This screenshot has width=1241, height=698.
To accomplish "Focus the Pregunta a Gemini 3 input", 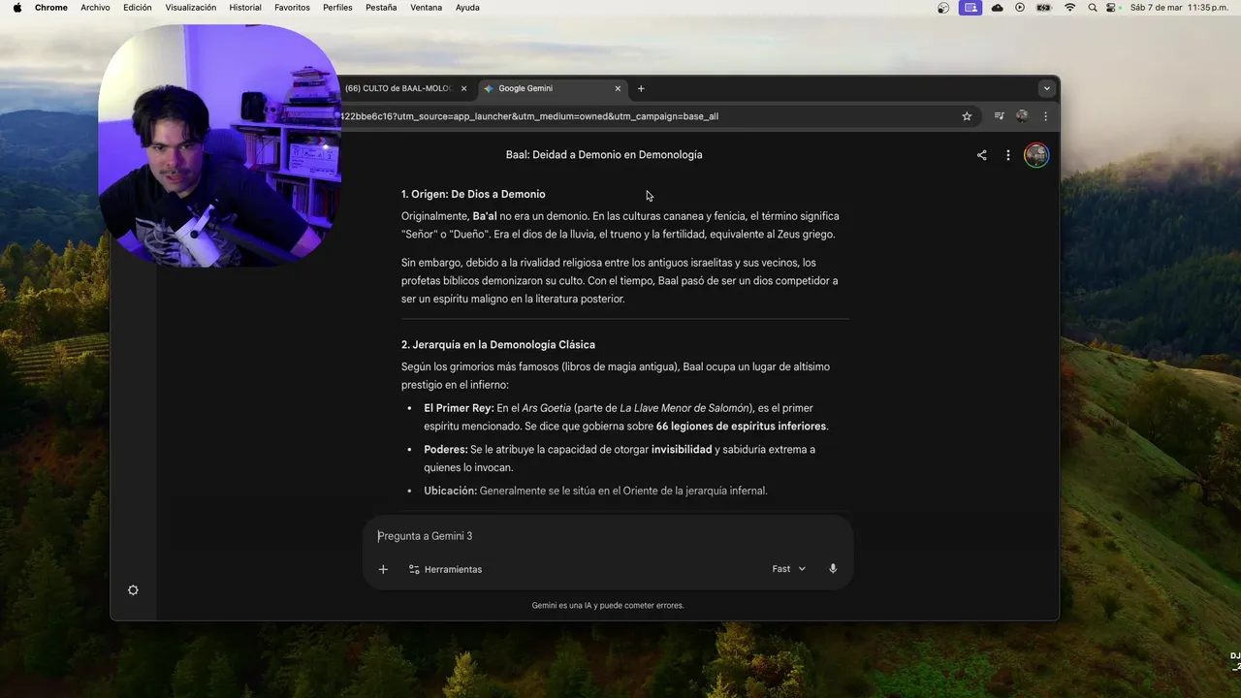I will pos(608,536).
